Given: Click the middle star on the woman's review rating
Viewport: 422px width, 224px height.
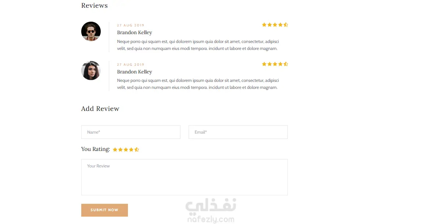Looking at the screenshot, I should 275,64.
